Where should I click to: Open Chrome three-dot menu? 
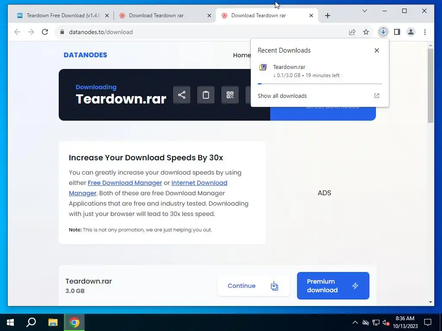[425, 32]
